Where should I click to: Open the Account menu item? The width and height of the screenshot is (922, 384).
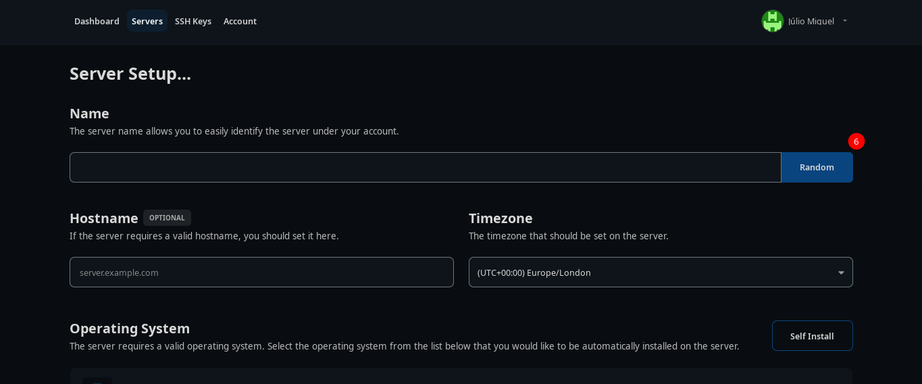tap(240, 21)
